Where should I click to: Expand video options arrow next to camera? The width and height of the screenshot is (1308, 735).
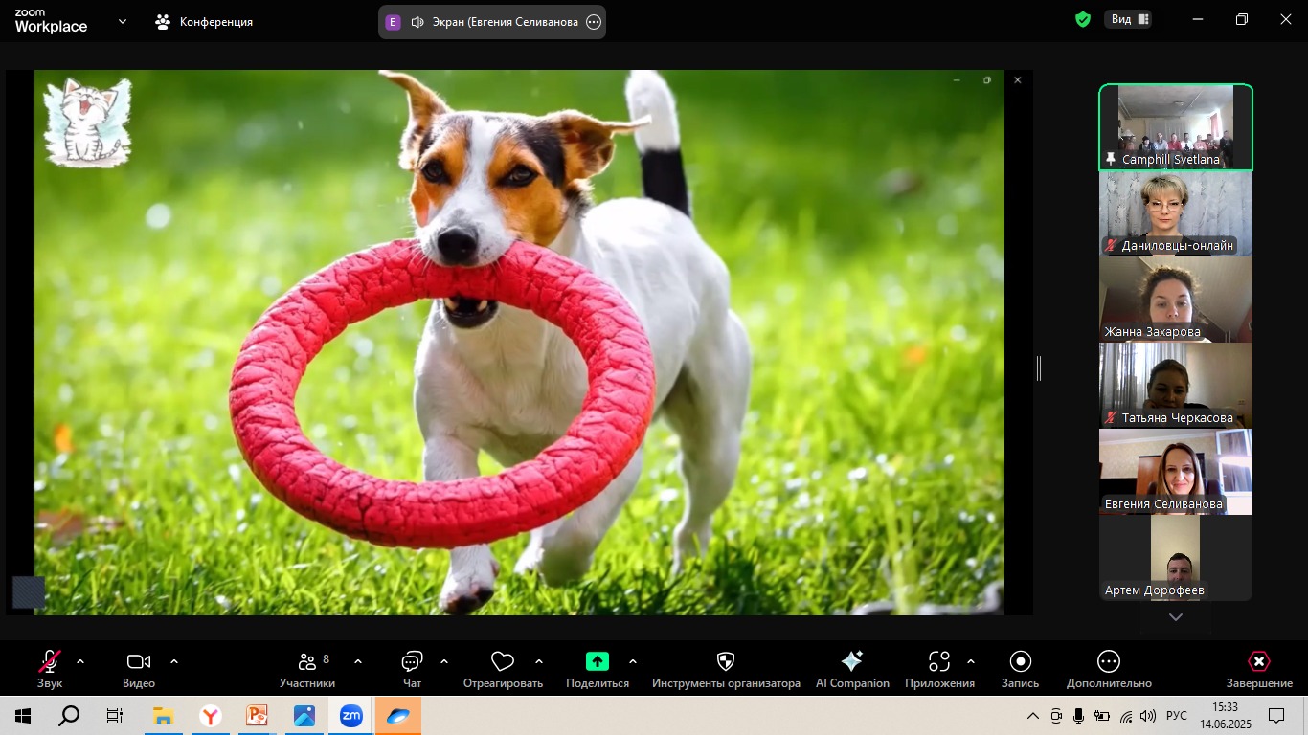tap(174, 661)
